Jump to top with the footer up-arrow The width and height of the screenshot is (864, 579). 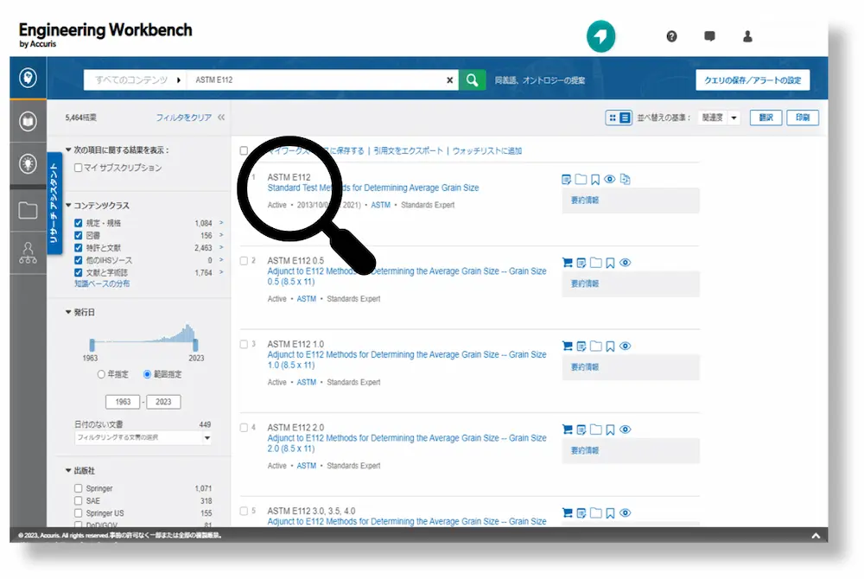[816, 536]
